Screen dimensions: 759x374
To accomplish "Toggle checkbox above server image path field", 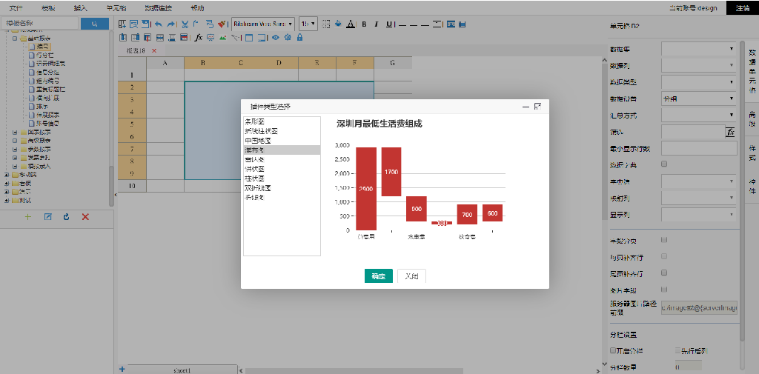I will pyautogui.click(x=664, y=290).
